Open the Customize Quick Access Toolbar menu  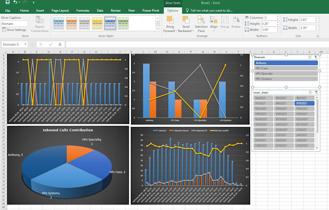(33, 2)
